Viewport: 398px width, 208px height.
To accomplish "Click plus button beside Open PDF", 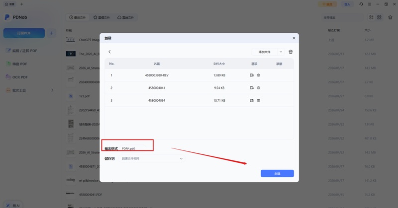I will click(51, 33).
